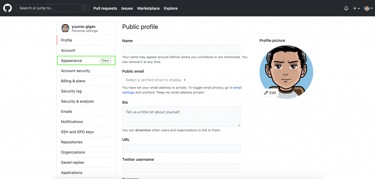
Task: Click into the Name field
Action: [x=181, y=49]
